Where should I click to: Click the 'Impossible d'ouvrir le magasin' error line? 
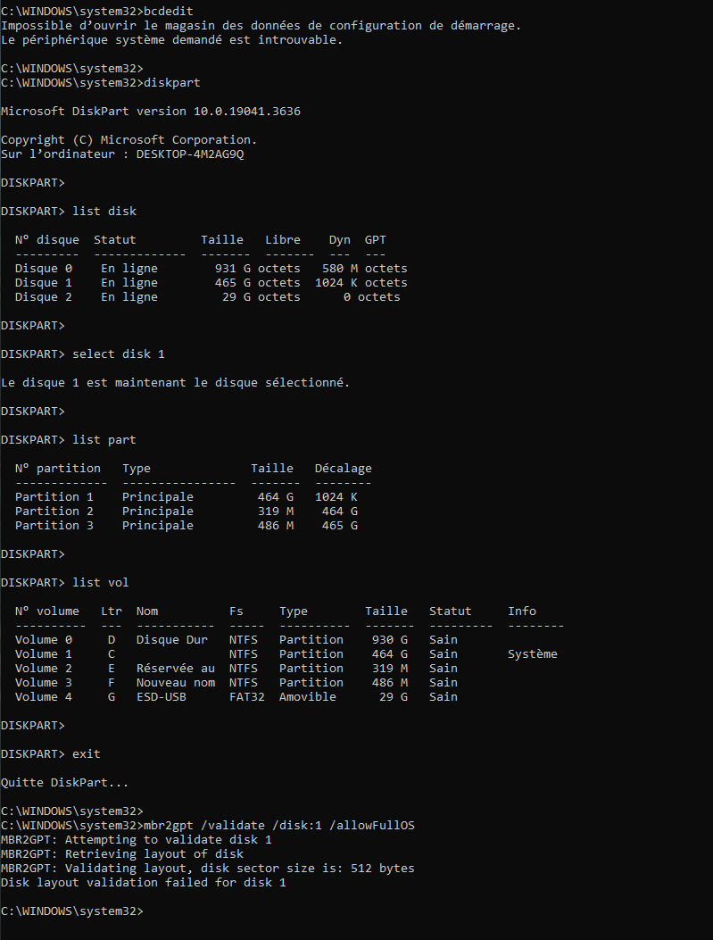(x=261, y=26)
